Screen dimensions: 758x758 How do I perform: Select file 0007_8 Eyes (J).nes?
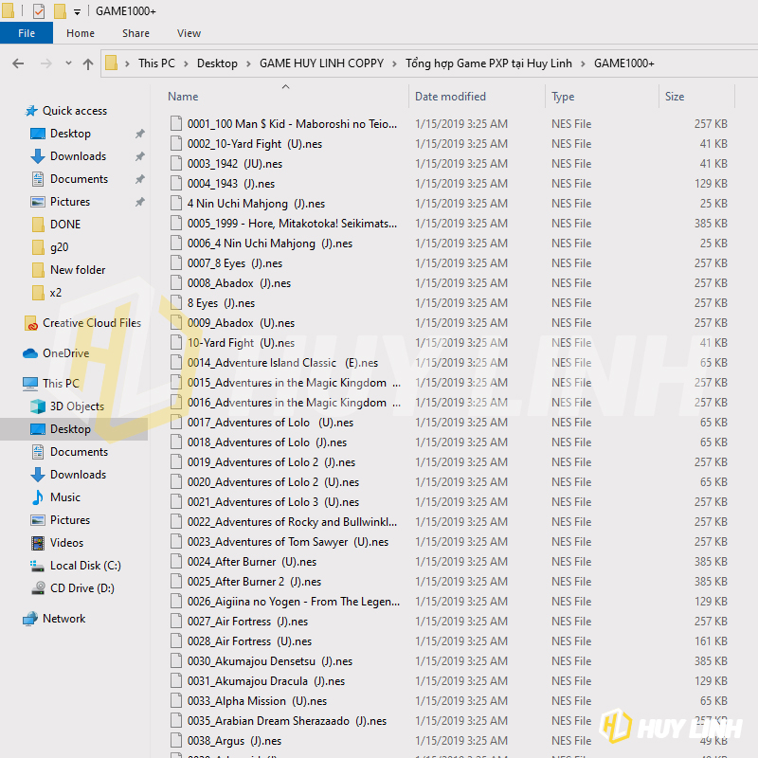point(235,263)
